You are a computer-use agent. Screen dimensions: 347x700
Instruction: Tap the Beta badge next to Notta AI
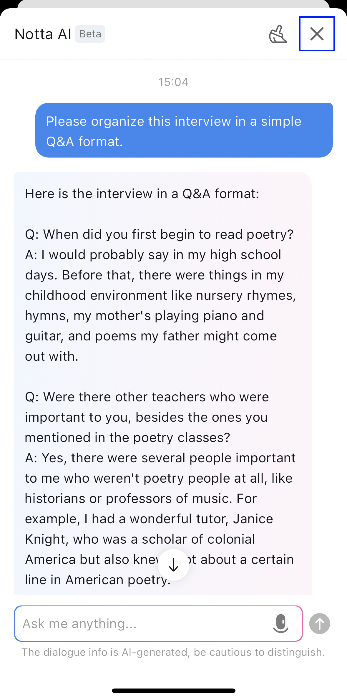[x=90, y=34]
